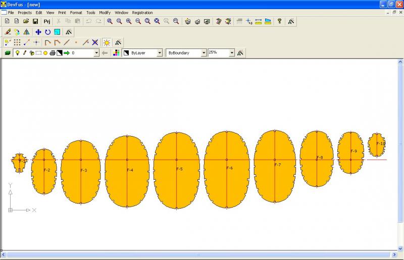Open the Registration menu item

click(142, 12)
